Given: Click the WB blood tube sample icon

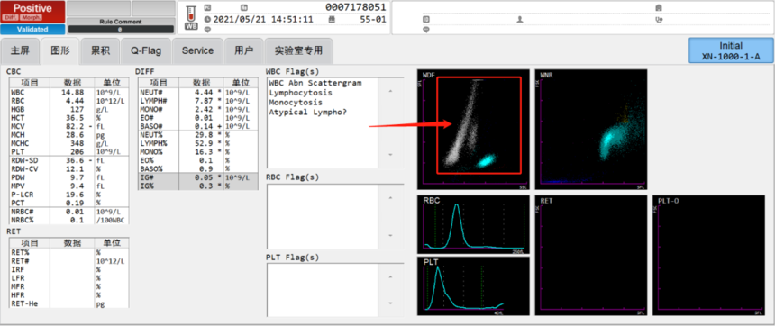Looking at the screenshot, I should click(191, 19).
